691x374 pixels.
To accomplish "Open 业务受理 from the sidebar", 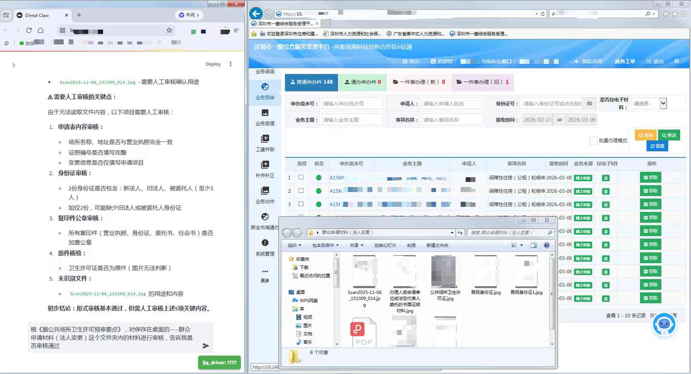I will coord(264,117).
